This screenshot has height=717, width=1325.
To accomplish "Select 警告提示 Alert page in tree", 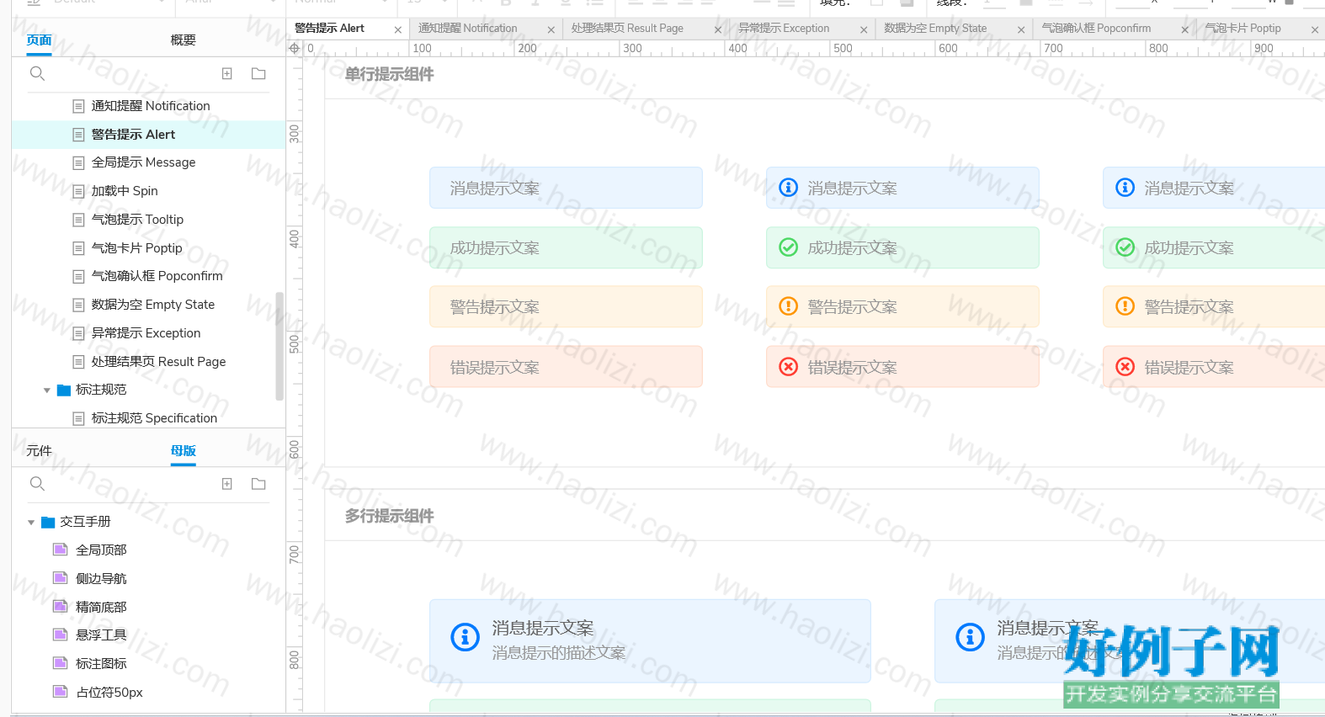I will coord(149,135).
